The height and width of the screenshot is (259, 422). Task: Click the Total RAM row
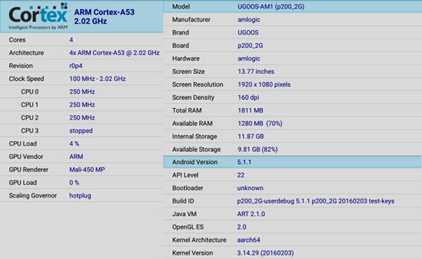(293, 110)
